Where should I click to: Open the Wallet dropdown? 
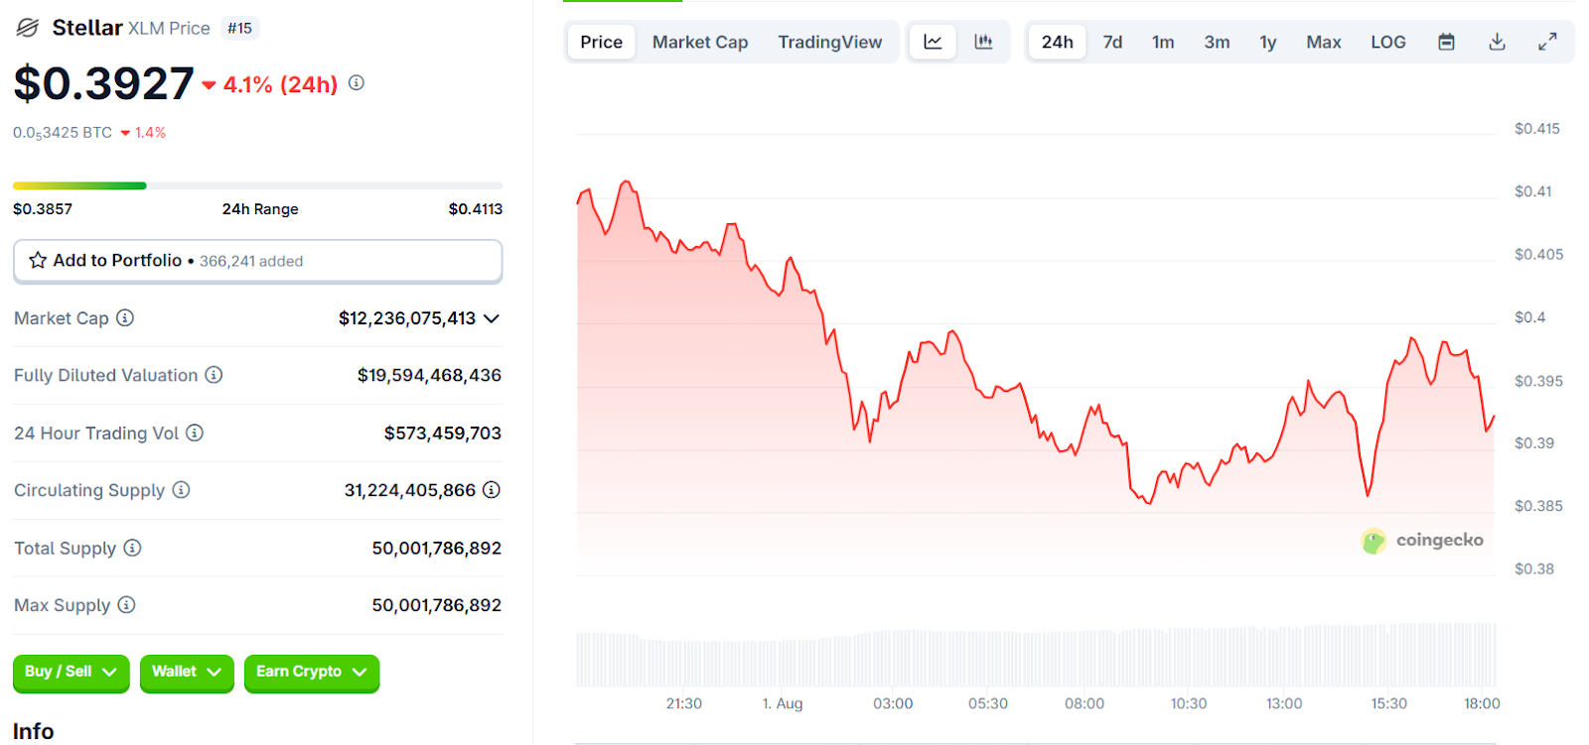tap(187, 673)
